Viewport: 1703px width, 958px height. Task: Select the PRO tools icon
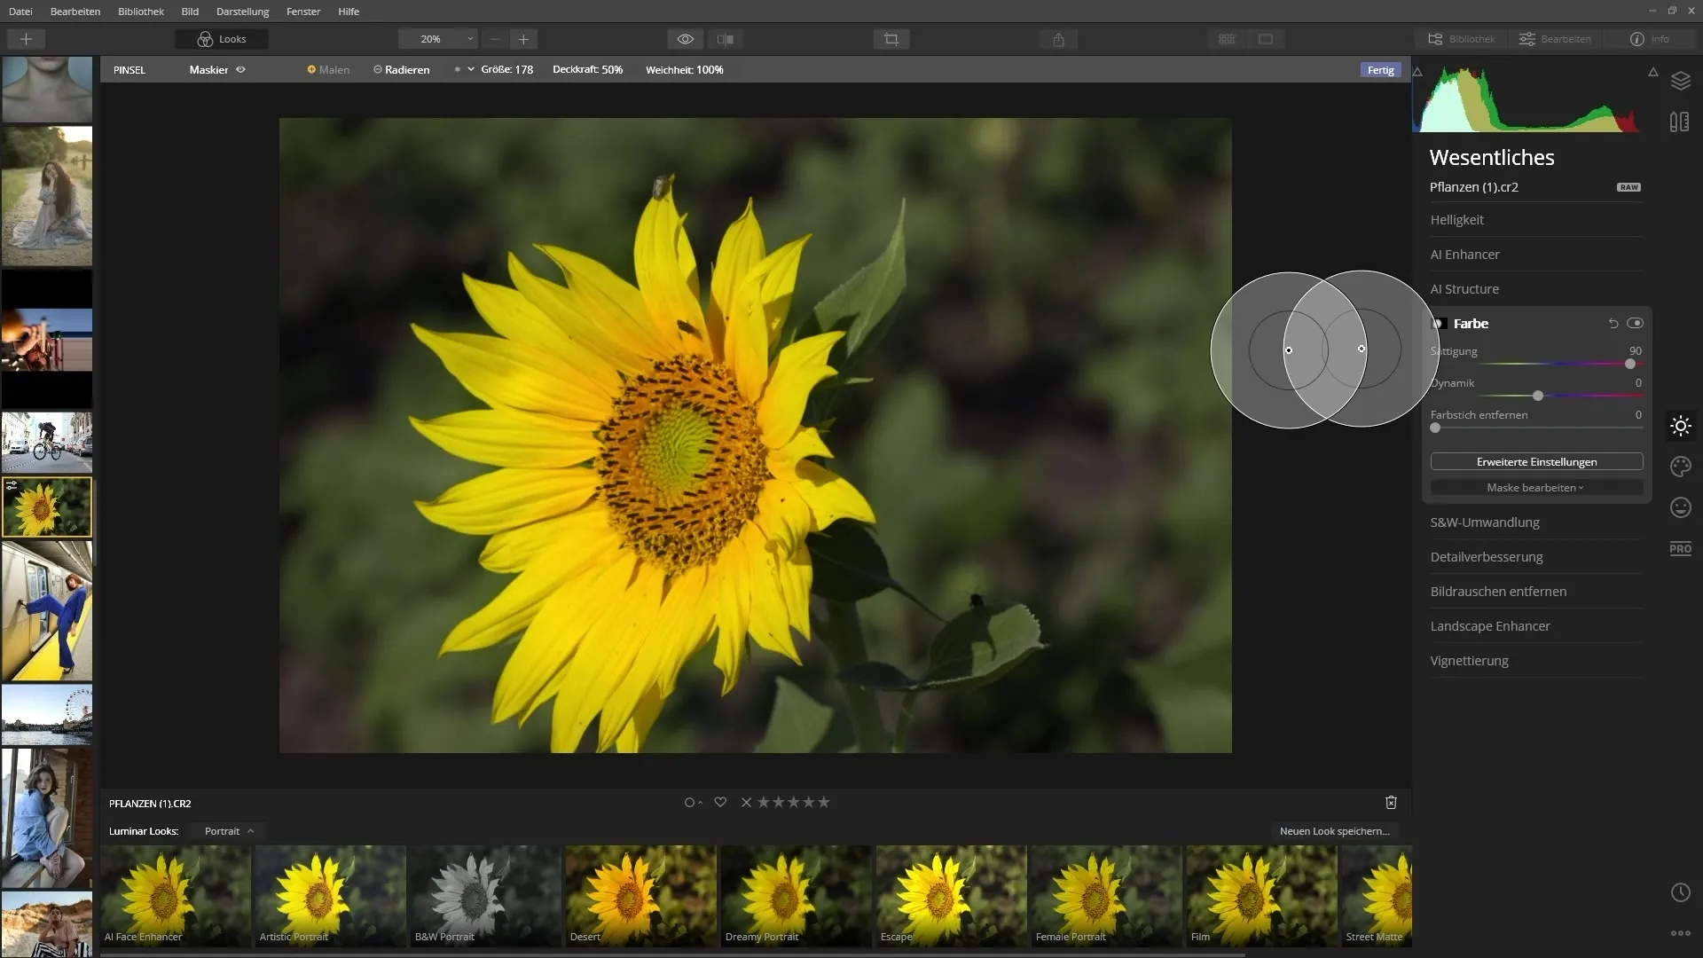[x=1680, y=548]
